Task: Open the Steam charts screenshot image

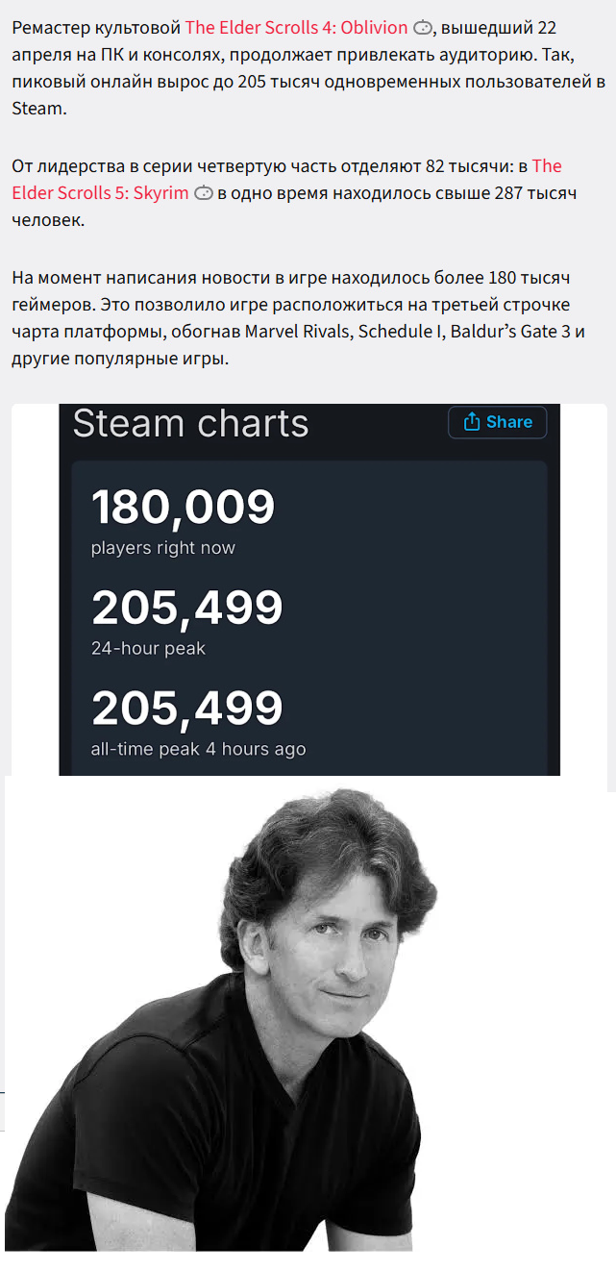Action: [x=309, y=590]
